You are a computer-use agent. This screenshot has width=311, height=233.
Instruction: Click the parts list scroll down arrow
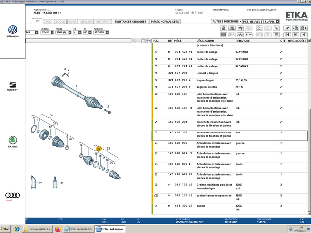coord(309,213)
